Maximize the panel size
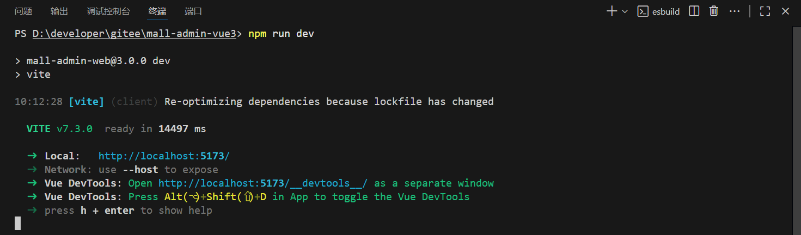 [765, 11]
